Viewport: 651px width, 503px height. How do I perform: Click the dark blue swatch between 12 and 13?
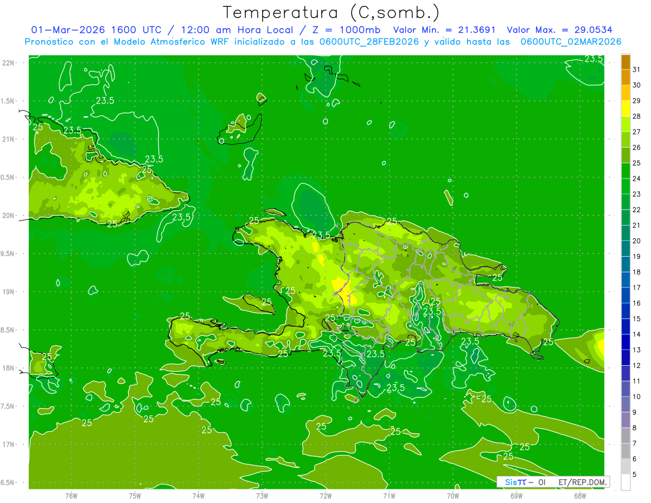(626, 358)
